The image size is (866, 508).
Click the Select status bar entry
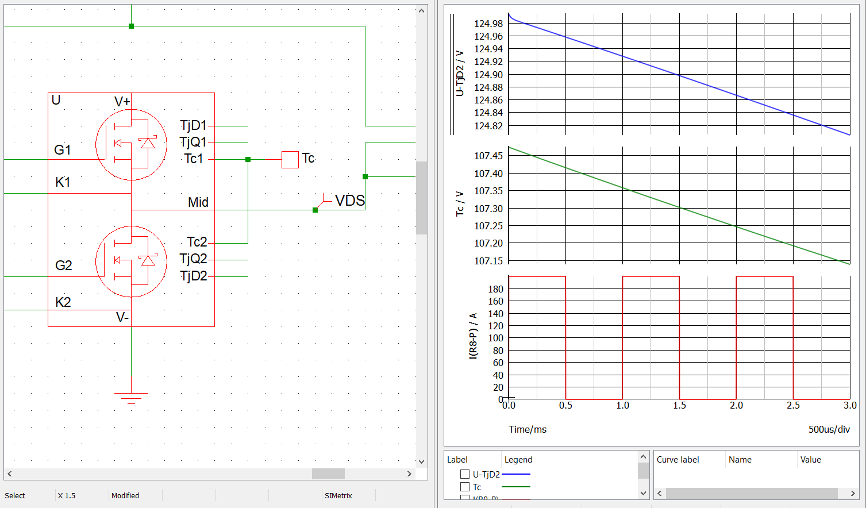[x=15, y=495]
